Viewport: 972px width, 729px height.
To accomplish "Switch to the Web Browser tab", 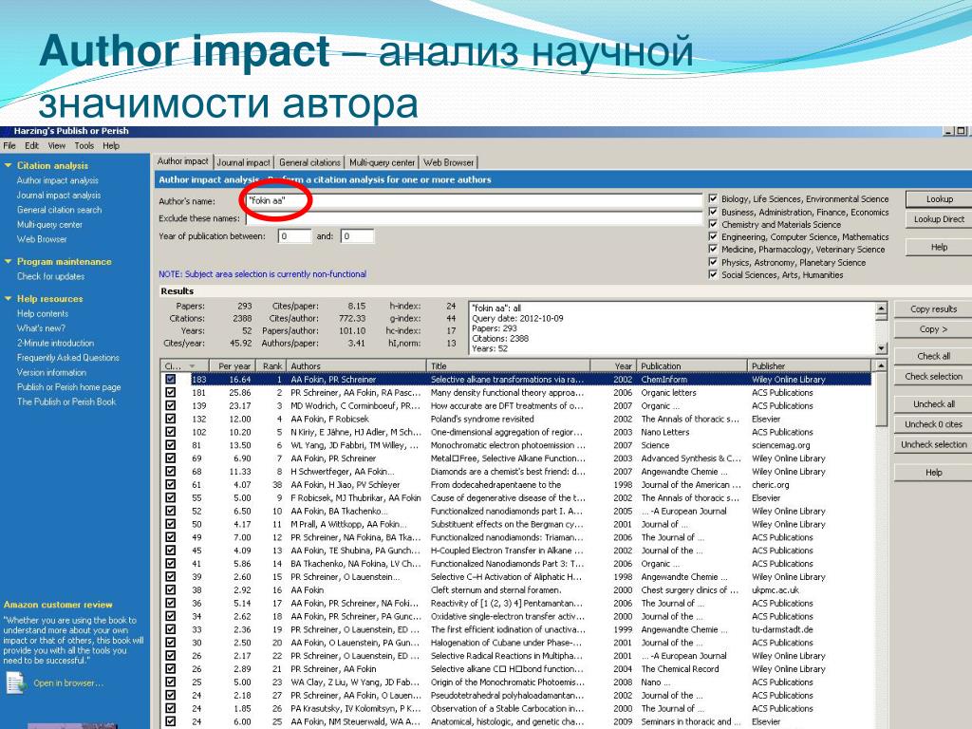I will click(449, 162).
